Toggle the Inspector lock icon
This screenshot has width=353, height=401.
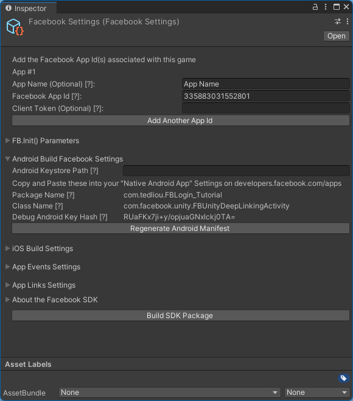click(x=315, y=7)
